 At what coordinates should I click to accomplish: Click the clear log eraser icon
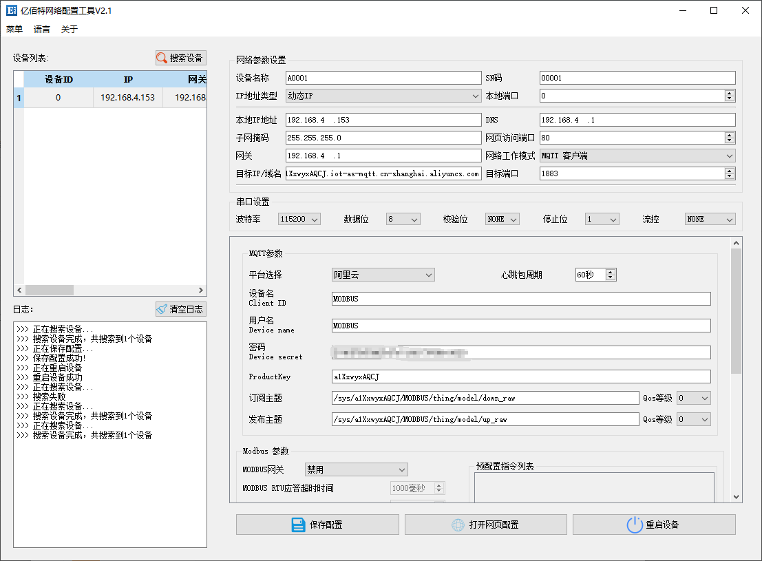(x=162, y=310)
